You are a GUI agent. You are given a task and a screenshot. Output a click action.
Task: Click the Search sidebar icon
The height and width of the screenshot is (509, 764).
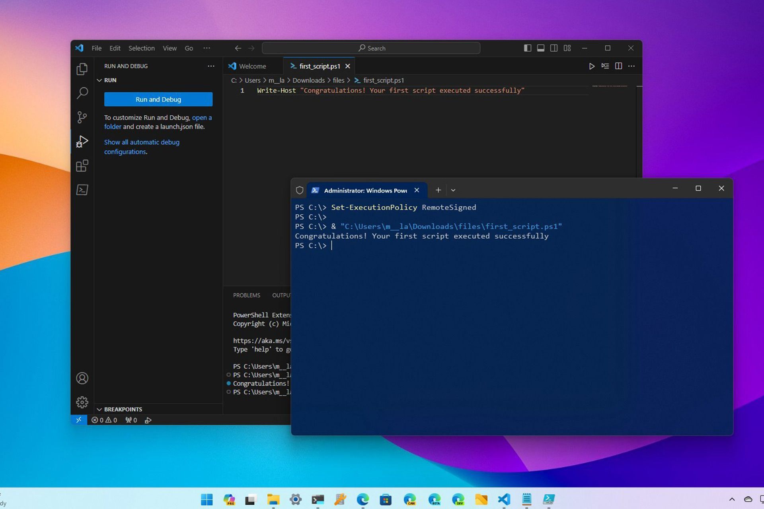[x=81, y=92]
